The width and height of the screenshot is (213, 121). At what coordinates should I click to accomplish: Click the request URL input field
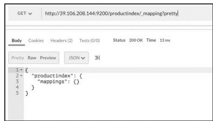(111, 13)
